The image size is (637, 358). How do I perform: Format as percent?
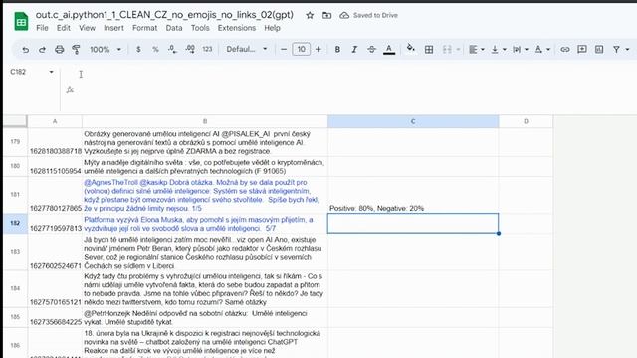(155, 50)
